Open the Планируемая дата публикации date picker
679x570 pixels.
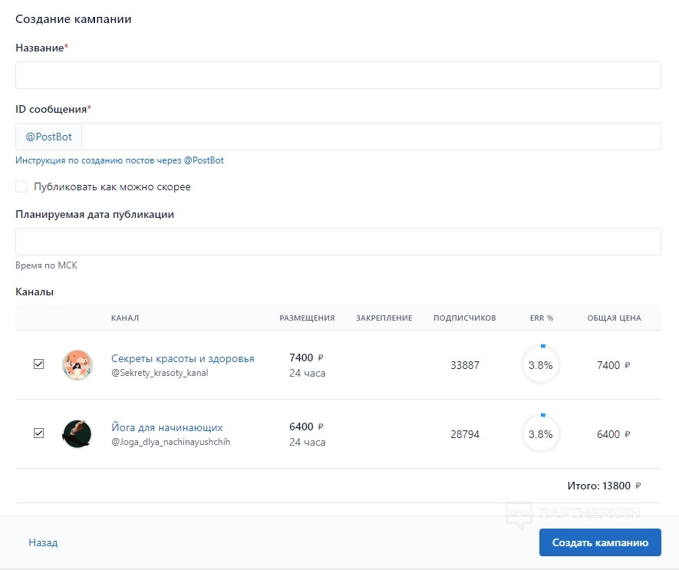pos(338,242)
